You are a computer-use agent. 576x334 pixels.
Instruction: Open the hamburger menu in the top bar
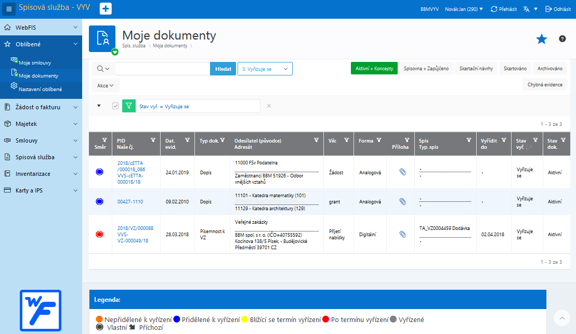[9, 9]
